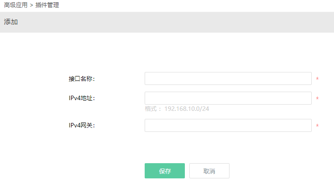Click the 接口名称 field label
334x190 pixels.
tap(82, 79)
